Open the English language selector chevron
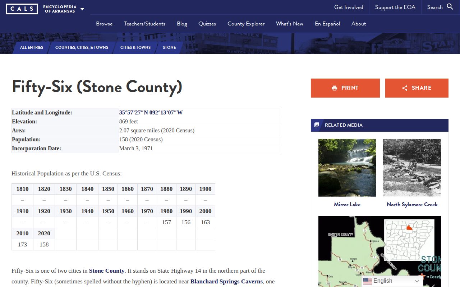The image size is (460, 287). [x=417, y=281]
